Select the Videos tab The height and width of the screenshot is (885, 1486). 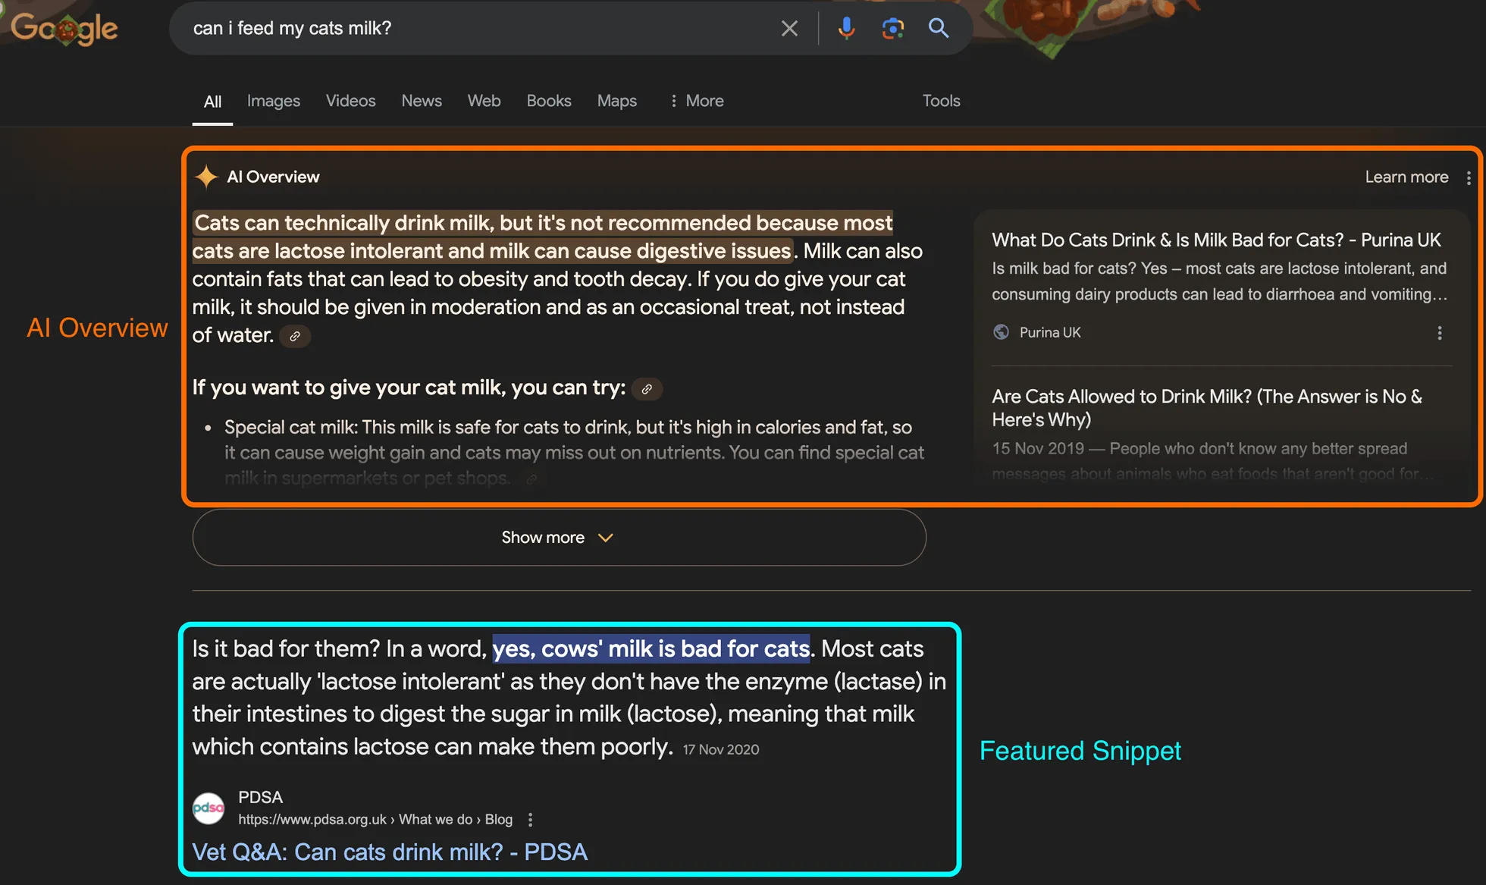coord(350,101)
